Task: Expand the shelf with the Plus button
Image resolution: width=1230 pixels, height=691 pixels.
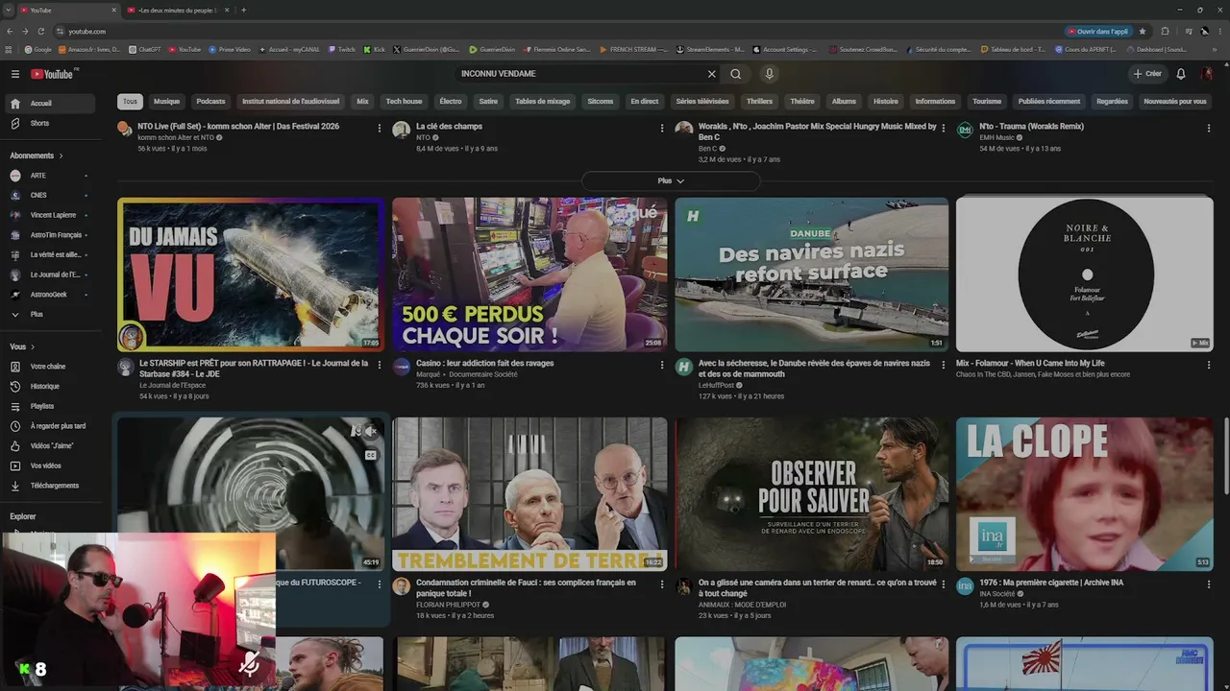Action: (671, 180)
